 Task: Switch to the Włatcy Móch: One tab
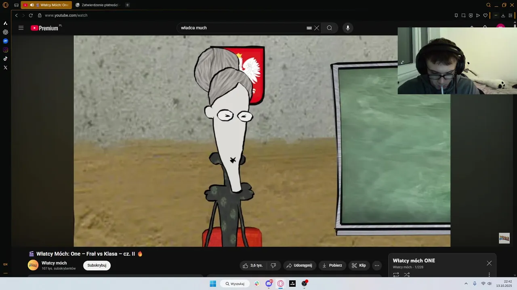tap(46, 5)
